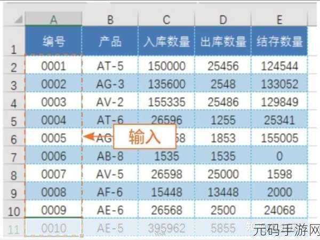Select column E header
Image resolution: width=320 pixels, height=240 pixels.
[x=279, y=19]
